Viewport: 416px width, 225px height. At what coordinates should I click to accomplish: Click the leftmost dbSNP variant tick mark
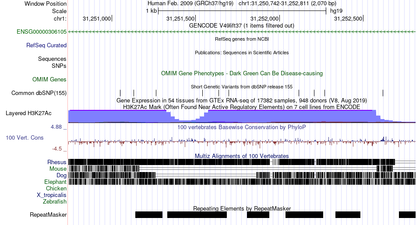(x=120, y=93)
